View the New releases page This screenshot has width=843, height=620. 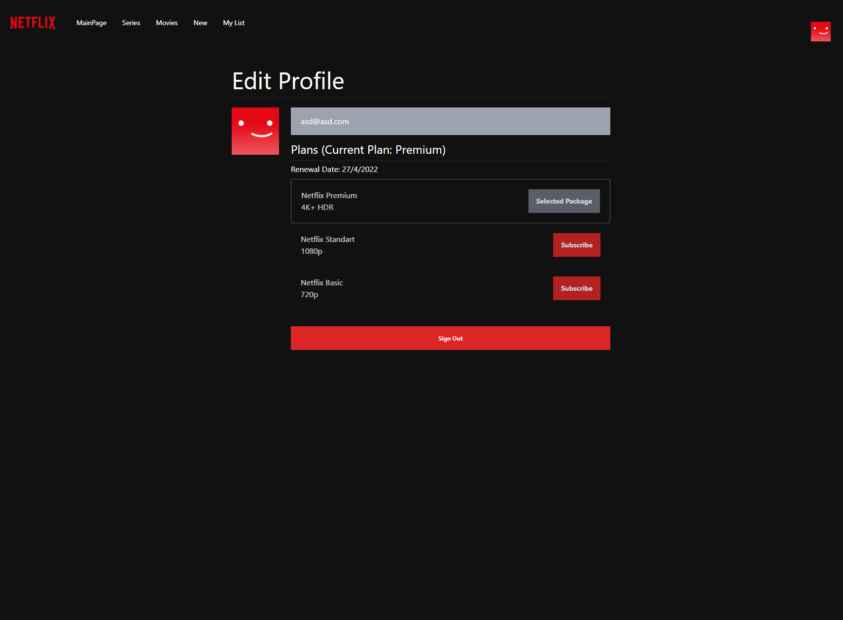(x=200, y=23)
